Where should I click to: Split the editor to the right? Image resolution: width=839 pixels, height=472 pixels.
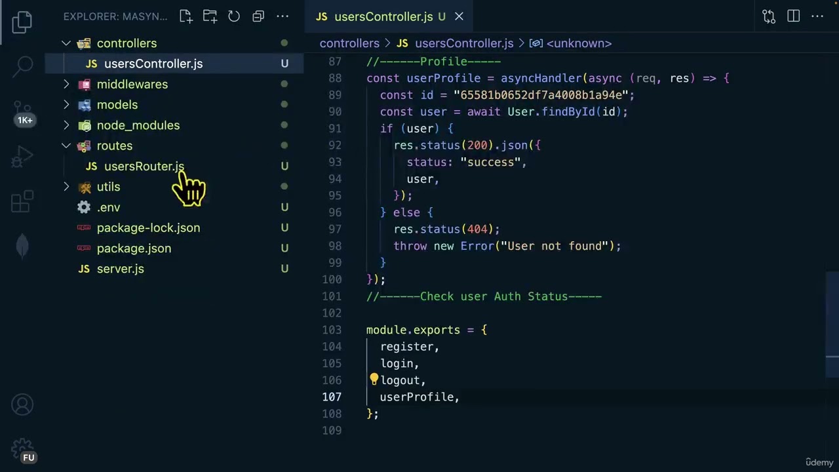(x=793, y=16)
